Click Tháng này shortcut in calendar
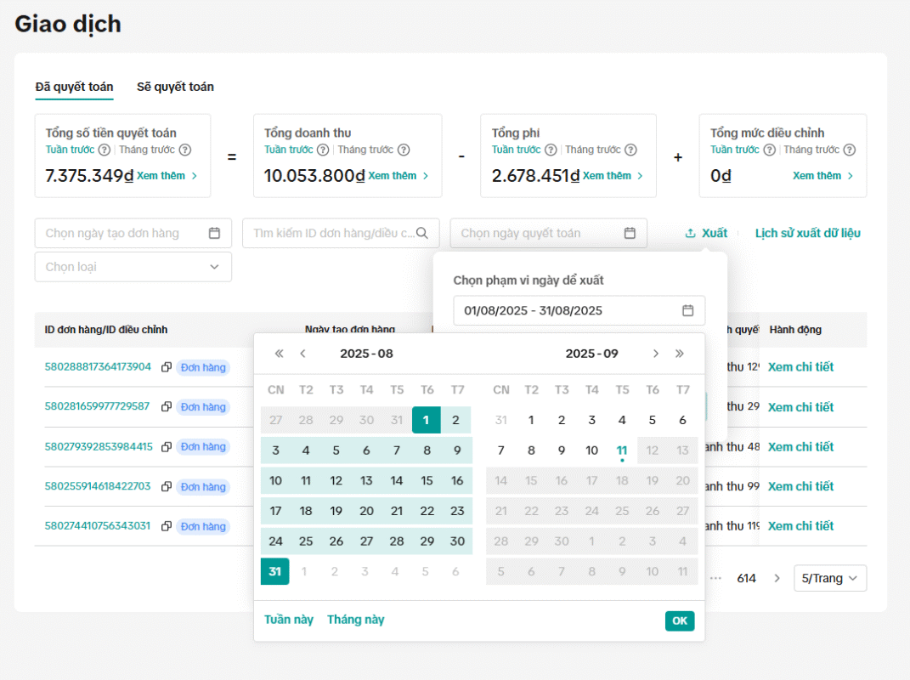 [355, 620]
